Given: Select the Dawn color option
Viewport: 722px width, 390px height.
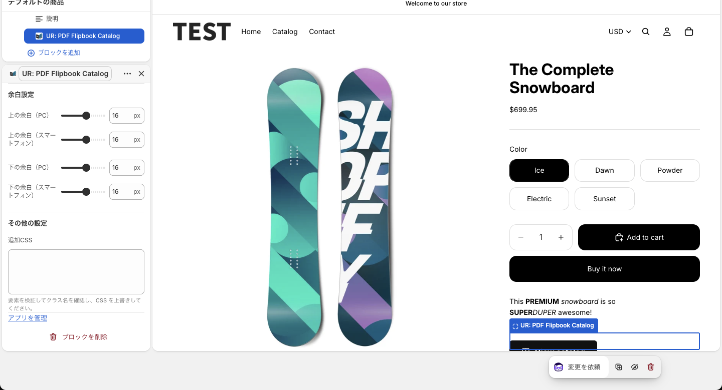Looking at the screenshot, I should coord(605,170).
